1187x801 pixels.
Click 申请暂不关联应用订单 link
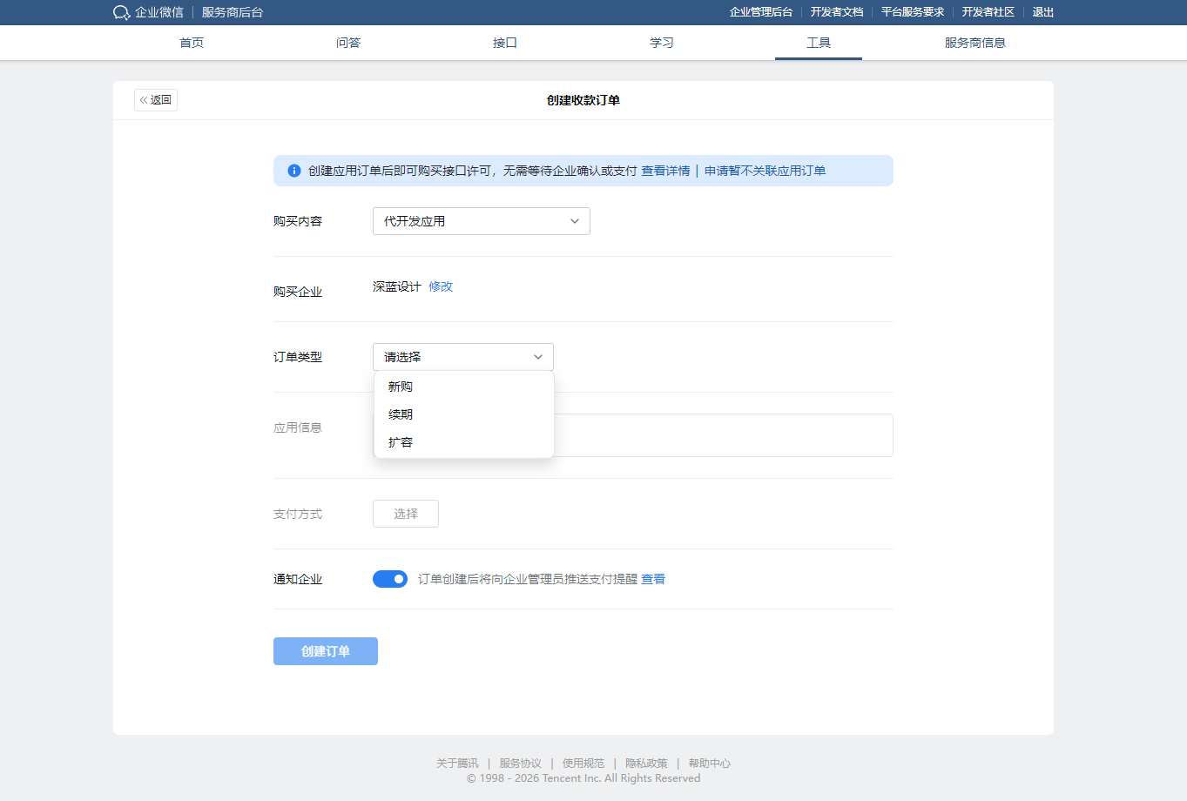click(x=765, y=171)
